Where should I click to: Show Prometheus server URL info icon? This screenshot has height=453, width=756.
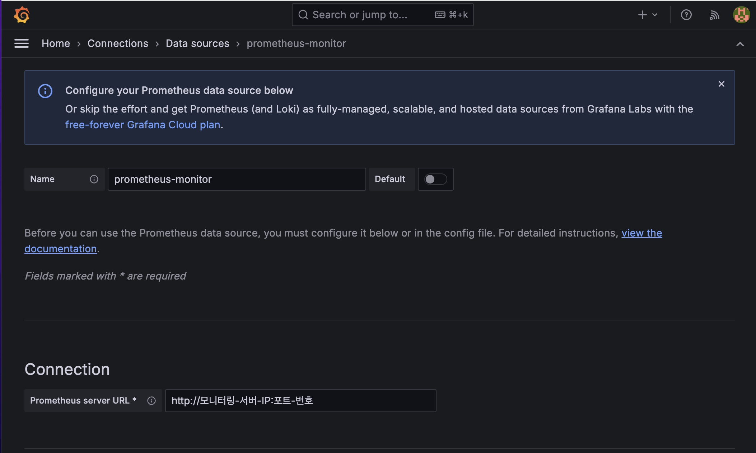pos(151,401)
